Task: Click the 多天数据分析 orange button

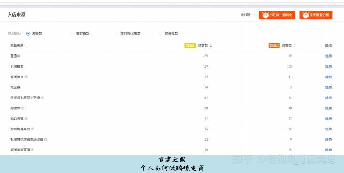Action: click(x=316, y=15)
